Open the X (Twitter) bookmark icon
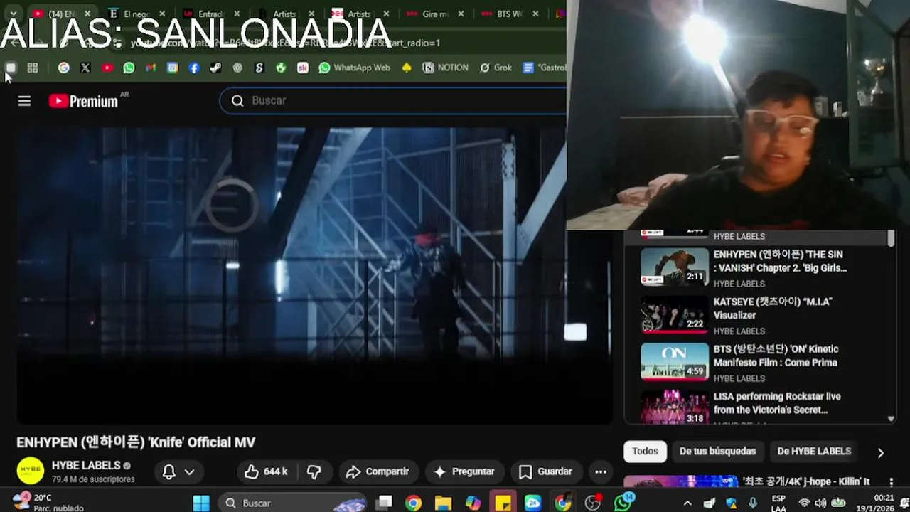The width and height of the screenshot is (910, 512). 85,68
